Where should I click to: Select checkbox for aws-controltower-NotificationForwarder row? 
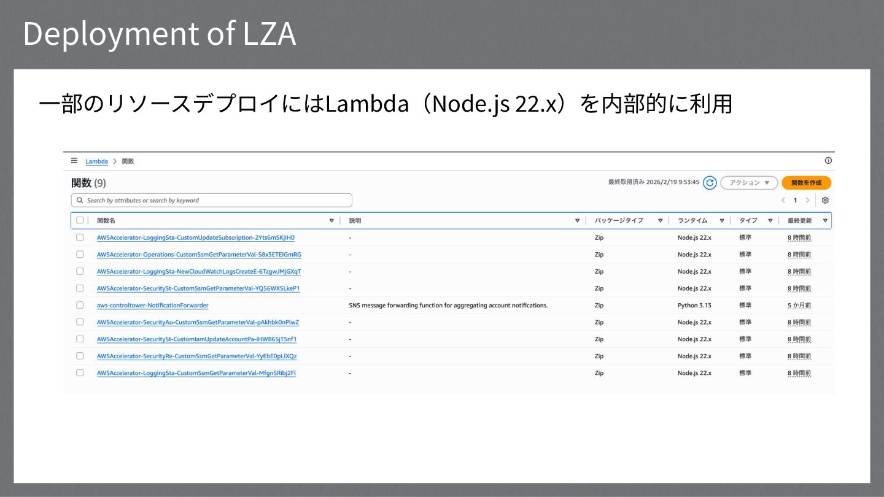tap(80, 305)
